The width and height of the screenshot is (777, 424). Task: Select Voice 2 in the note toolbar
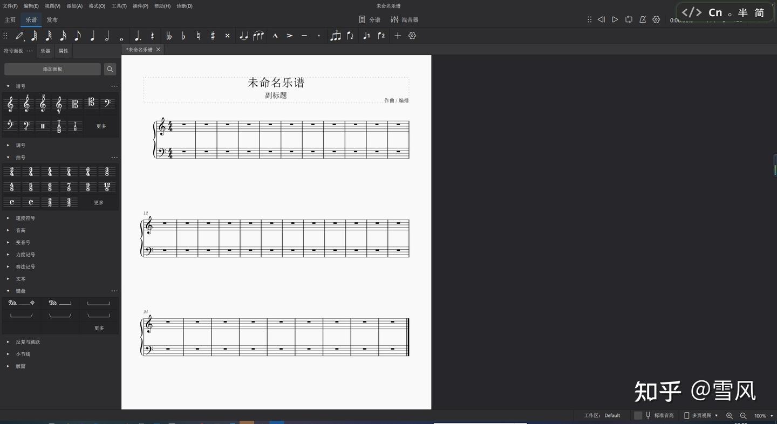[381, 36]
